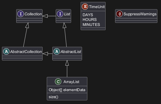Click the interface icon on List
This screenshot has width=161, height=104.
(60, 14)
